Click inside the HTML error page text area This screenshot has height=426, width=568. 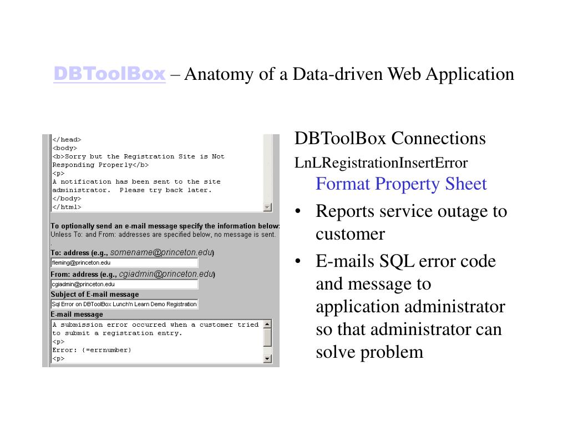point(157,173)
